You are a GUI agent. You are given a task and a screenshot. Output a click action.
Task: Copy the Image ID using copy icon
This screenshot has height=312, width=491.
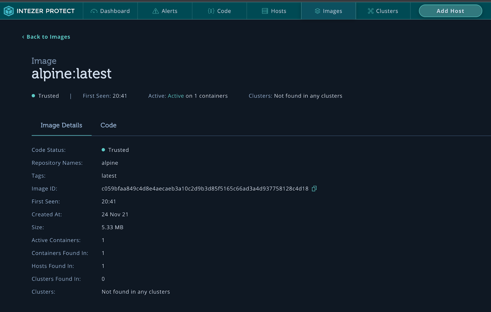[x=314, y=188]
